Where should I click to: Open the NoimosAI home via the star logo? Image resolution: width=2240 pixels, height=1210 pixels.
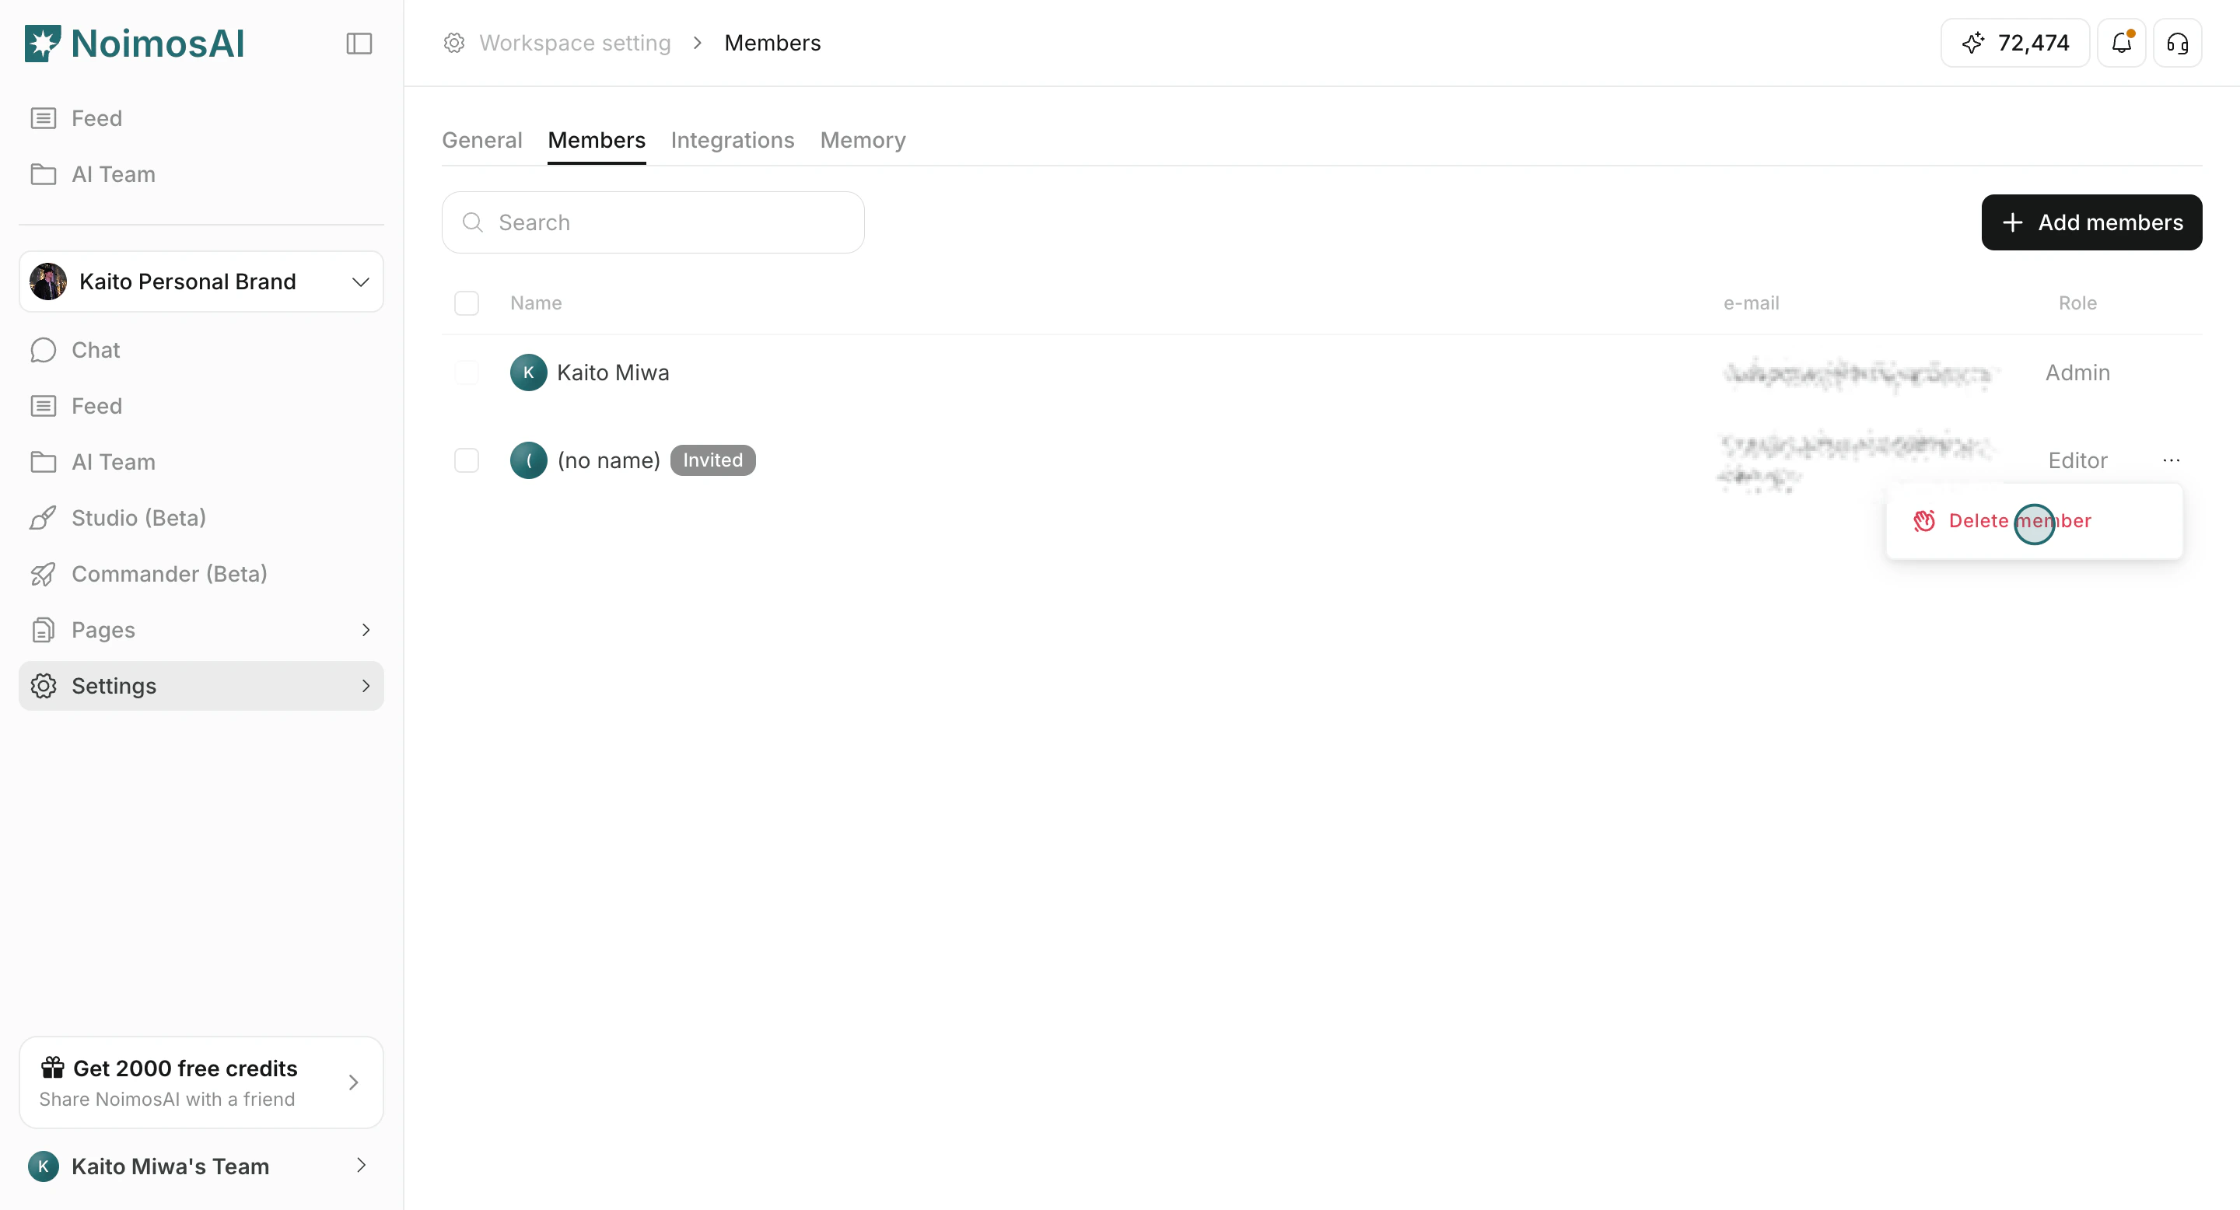coord(42,42)
